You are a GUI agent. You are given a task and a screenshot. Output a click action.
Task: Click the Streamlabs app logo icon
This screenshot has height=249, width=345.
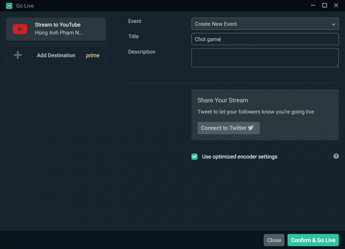click(x=9, y=6)
